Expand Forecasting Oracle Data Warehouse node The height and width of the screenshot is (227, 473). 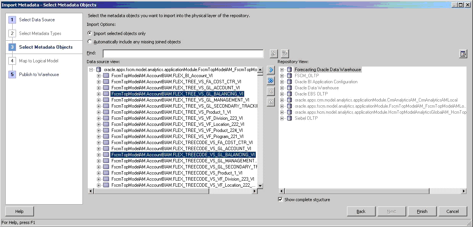(282, 70)
